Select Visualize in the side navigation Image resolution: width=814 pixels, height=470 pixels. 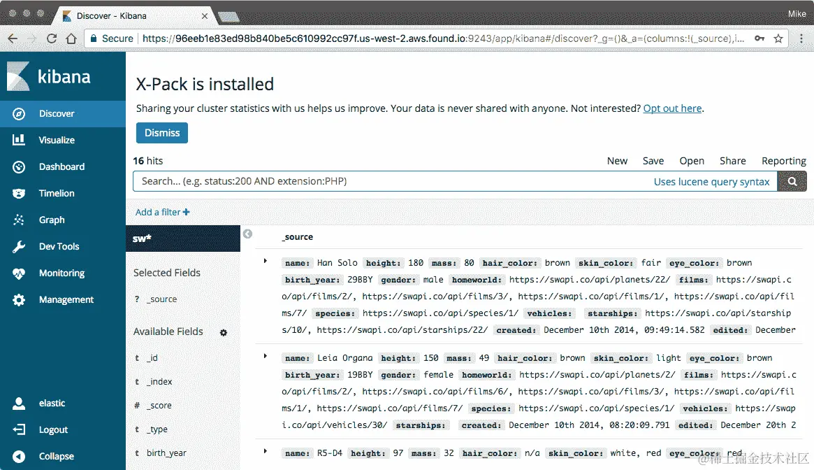click(x=63, y=141)
